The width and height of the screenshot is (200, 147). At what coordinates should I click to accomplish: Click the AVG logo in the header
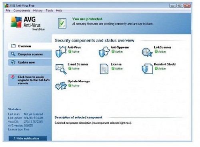(x=16, y=22)
